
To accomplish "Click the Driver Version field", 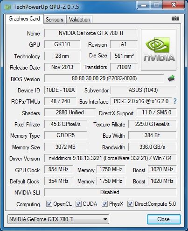I will [x=110, y=158].
